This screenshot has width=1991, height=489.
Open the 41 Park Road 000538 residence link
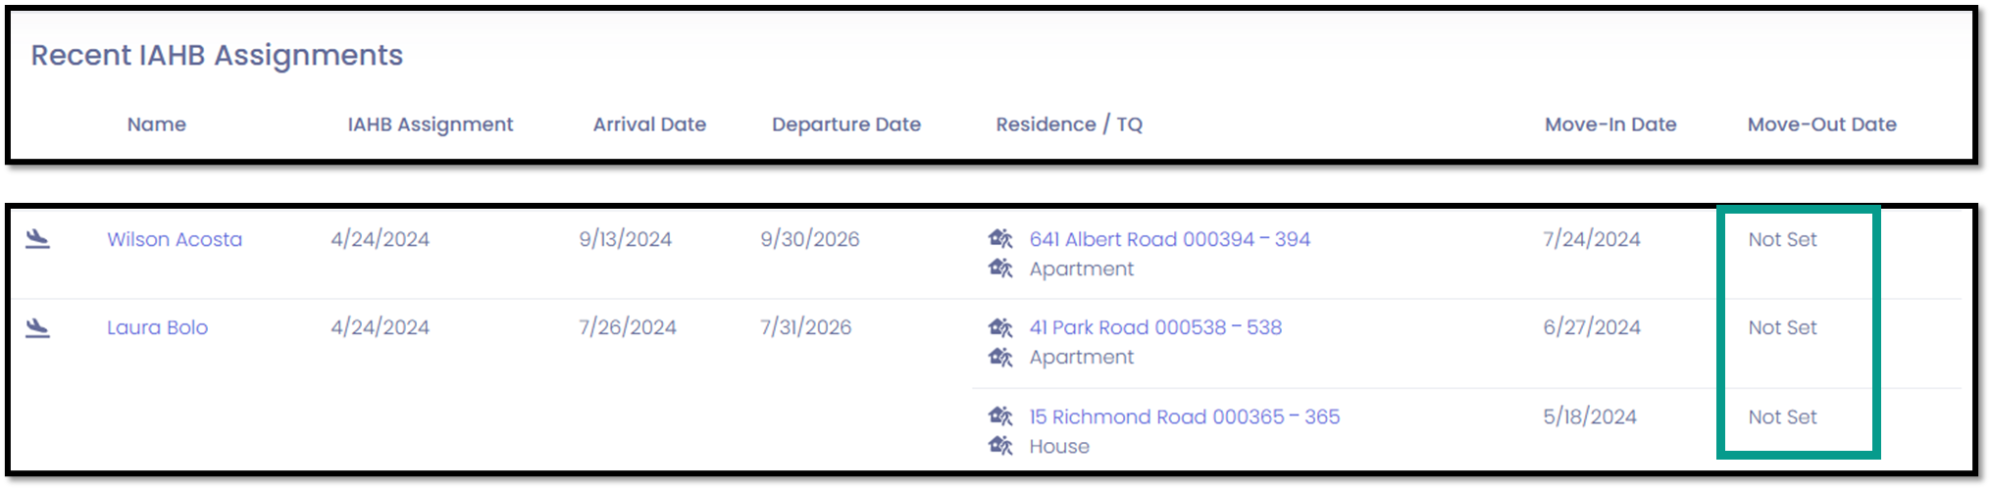(1155, 327)
